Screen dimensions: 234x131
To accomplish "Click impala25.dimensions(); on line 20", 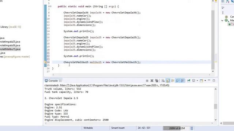I will coord(80,50).
